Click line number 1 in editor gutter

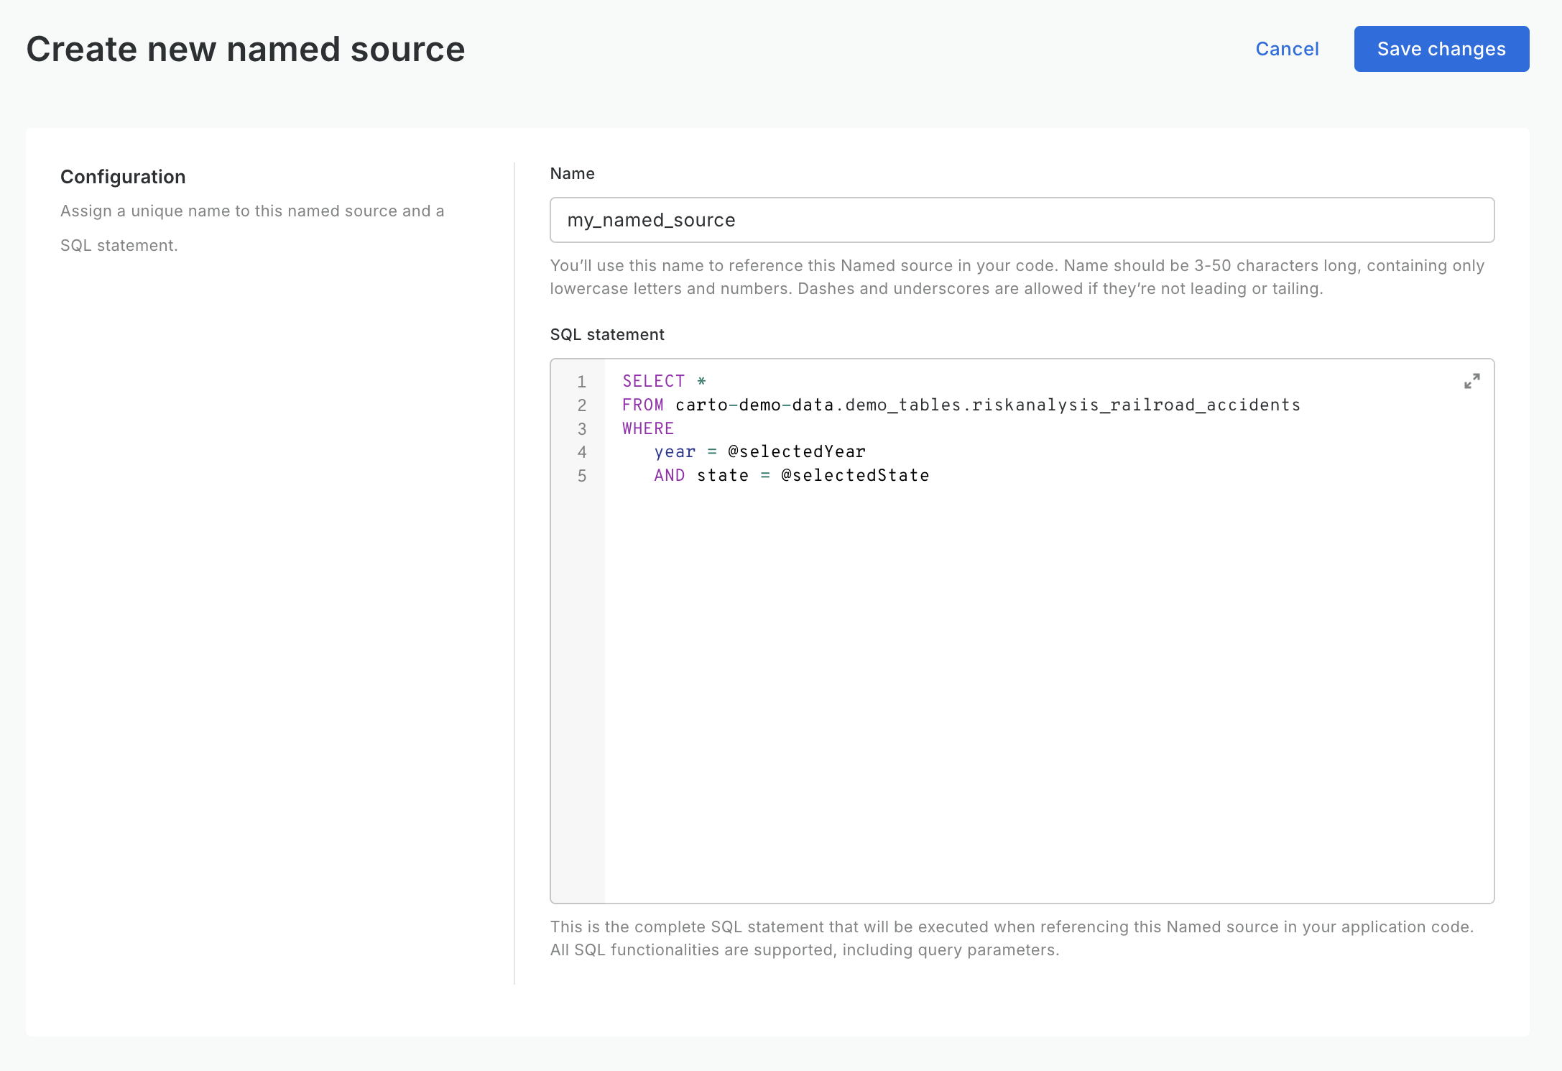tap(582, 382)
